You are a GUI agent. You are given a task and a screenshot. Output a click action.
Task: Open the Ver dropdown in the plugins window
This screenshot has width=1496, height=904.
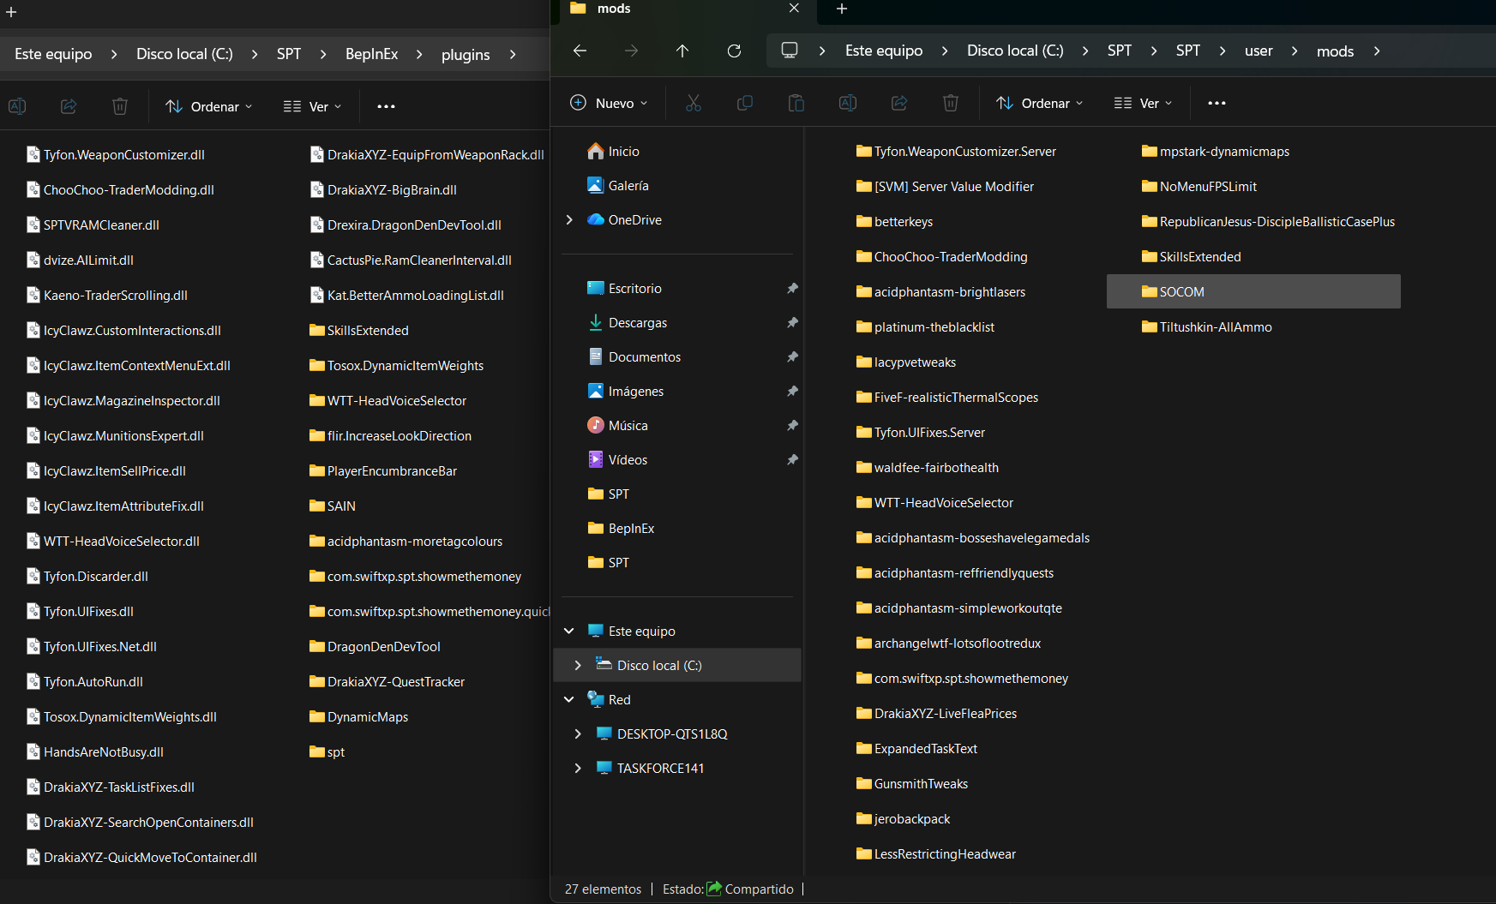pyautogui.click(x=312, y=106)
